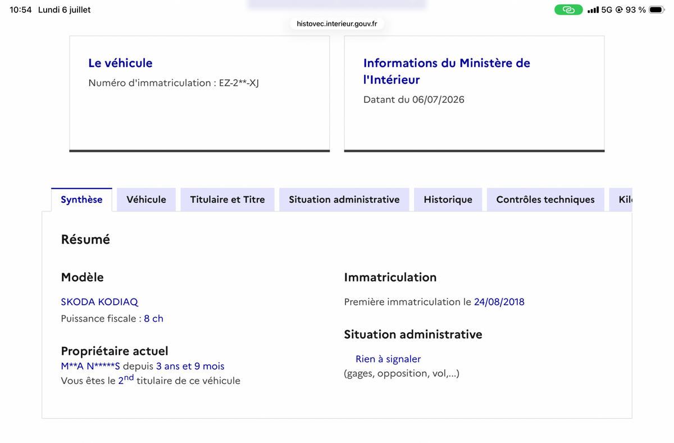
Task: Tap the histovec.interieur.gouv.fr address bar
Action: (x=337, y=24)
